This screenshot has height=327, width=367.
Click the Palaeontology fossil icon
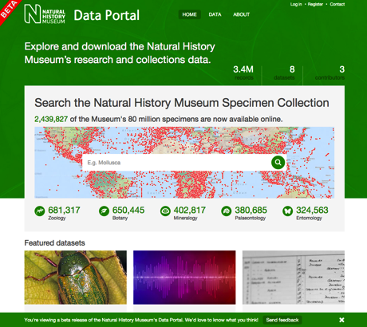(x=227, y=211)
